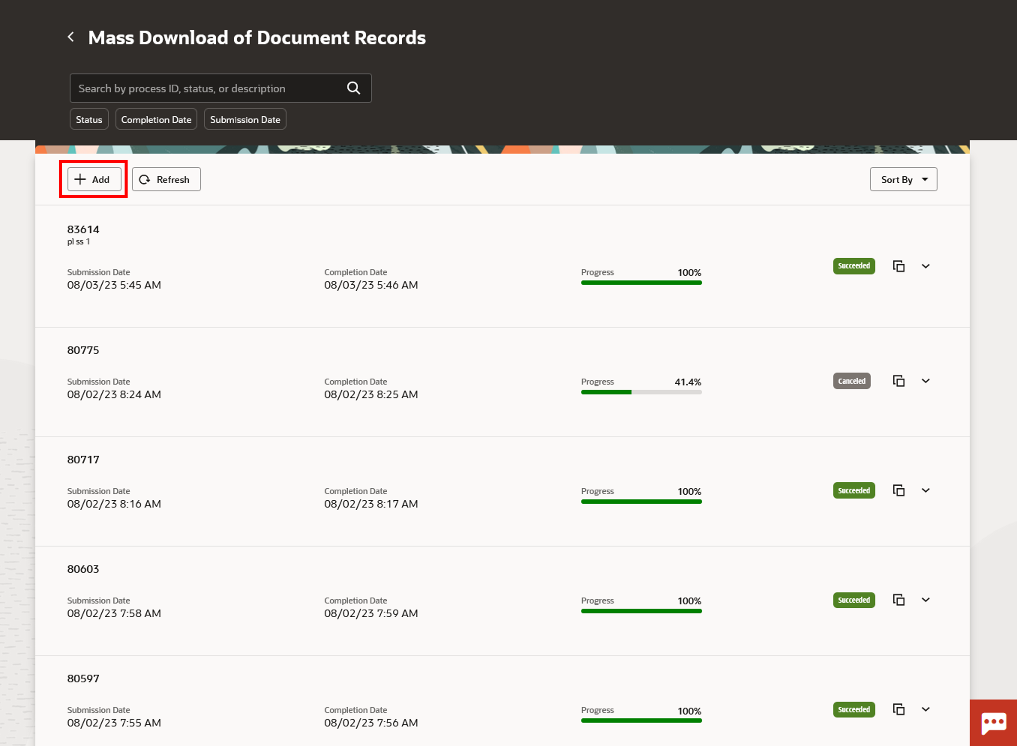Viewport: 1017px width, 746px height.
Task: Click the Canceled badge for 80775
Action: [852, 381]
